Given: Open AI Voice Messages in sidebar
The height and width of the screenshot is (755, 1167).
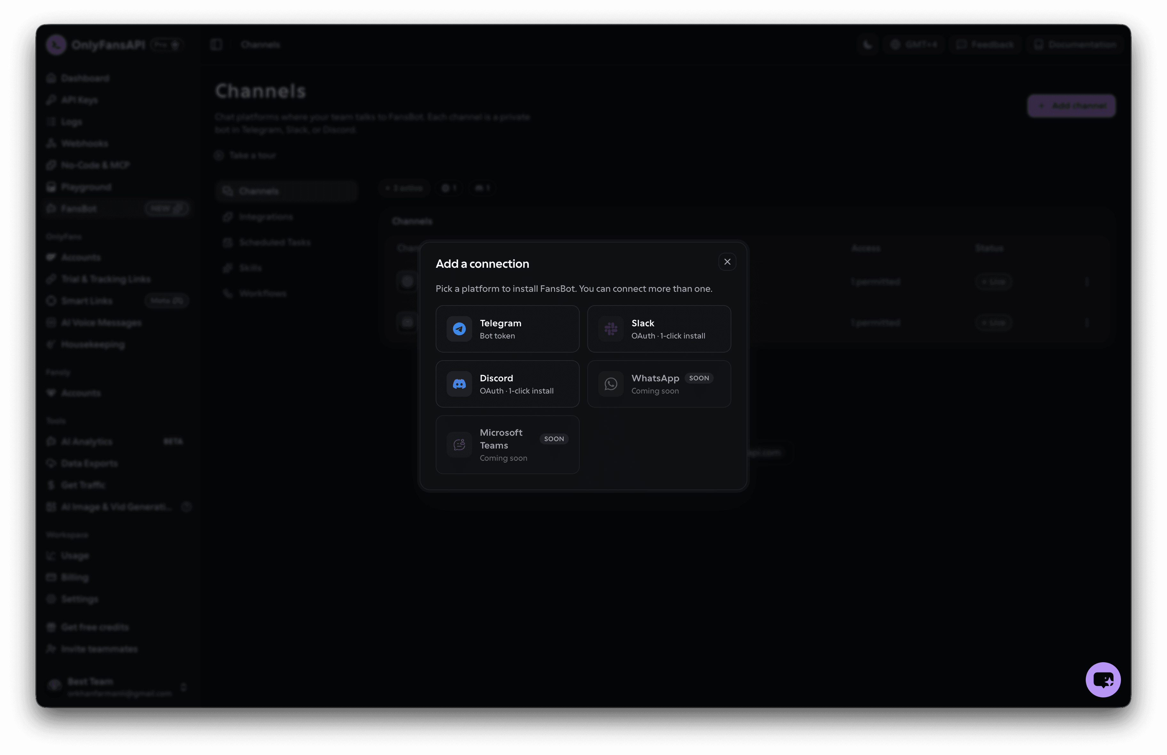Looking at the screenshot, I should coord(118,322).
